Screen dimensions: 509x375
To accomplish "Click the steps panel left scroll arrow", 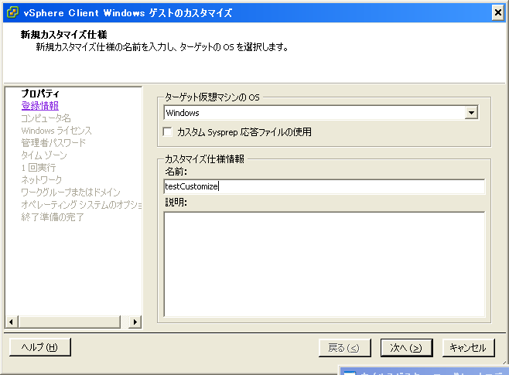I will tap(12, 322).
